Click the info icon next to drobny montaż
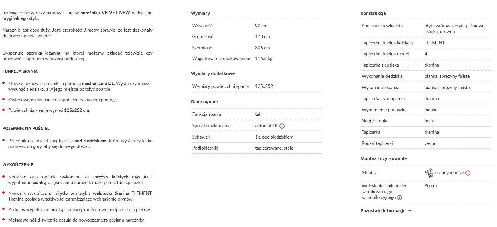Viewport: 497px width, 227px height. click(x=468, y=173)
